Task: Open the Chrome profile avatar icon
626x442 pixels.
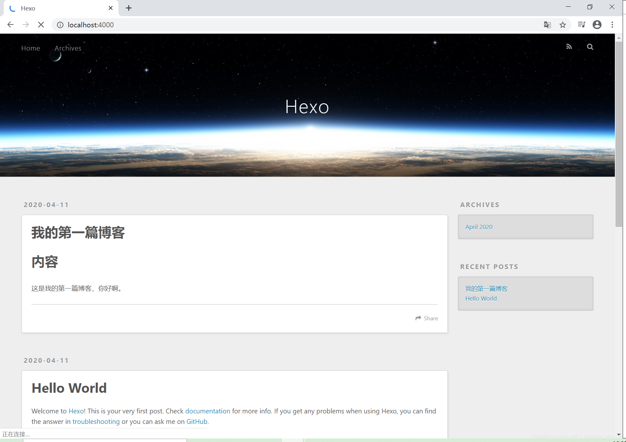Action: (x=597, y=25)
